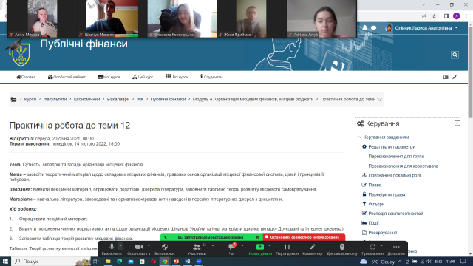The image size is (473, 266).
Task: Start new screen share in Zoom
Action: (x=260, y=249)
